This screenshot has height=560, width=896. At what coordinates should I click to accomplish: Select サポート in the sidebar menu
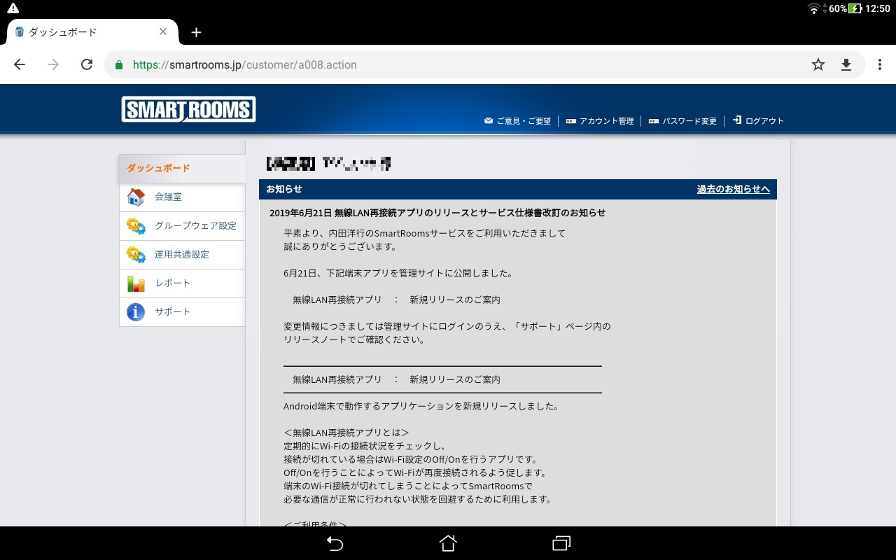tap(172, 312)
